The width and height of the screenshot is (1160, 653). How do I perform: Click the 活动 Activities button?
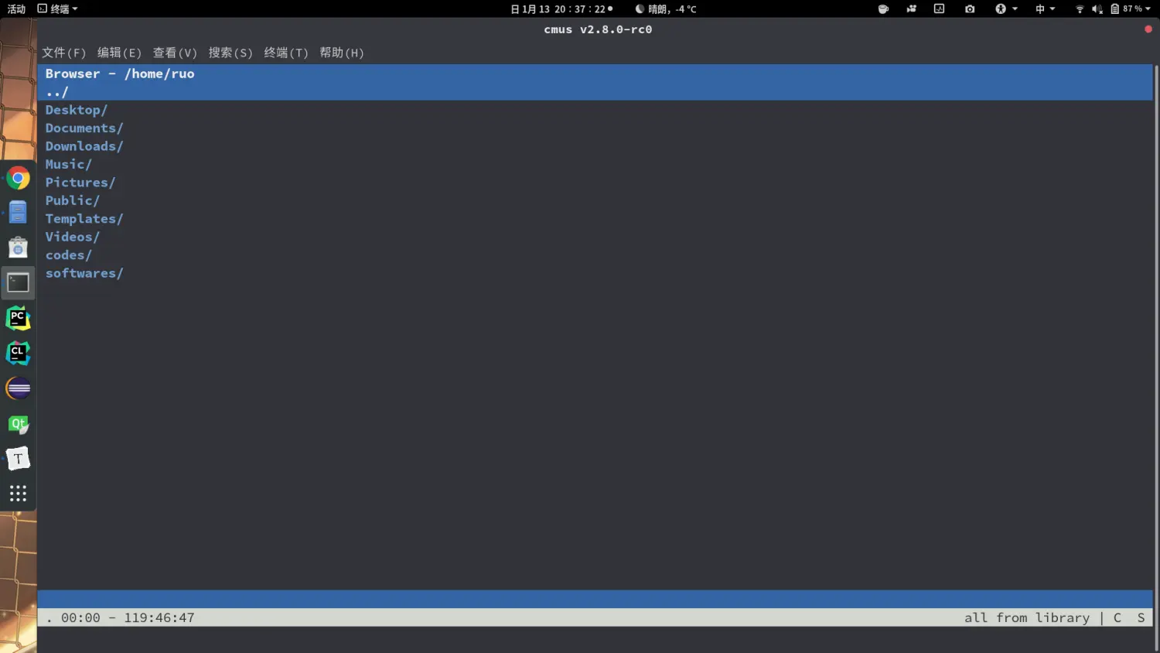tap(16, 9)
